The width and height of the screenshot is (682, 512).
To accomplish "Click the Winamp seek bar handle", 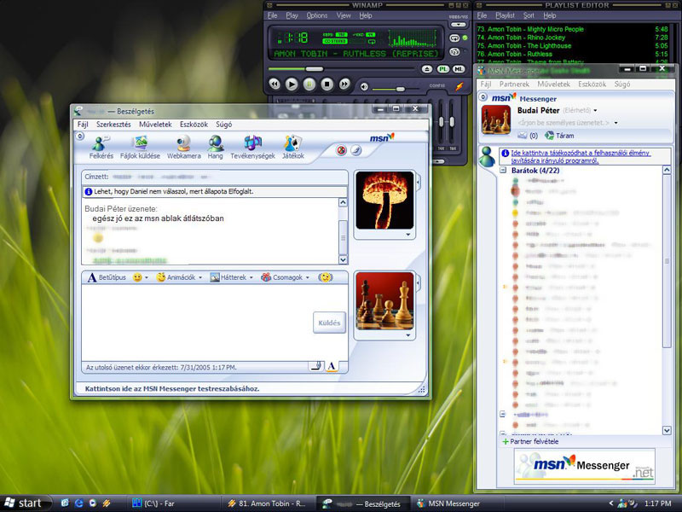I will (314, 69).
